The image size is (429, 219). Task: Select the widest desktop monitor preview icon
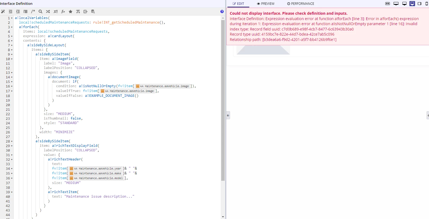(396, 4)
